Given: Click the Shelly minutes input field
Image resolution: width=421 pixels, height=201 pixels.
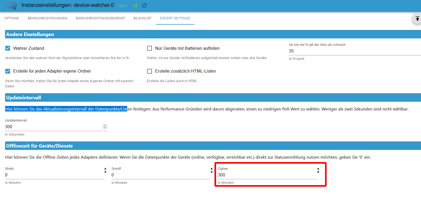Looking at the screenshot, I should [x=54, y=175].
